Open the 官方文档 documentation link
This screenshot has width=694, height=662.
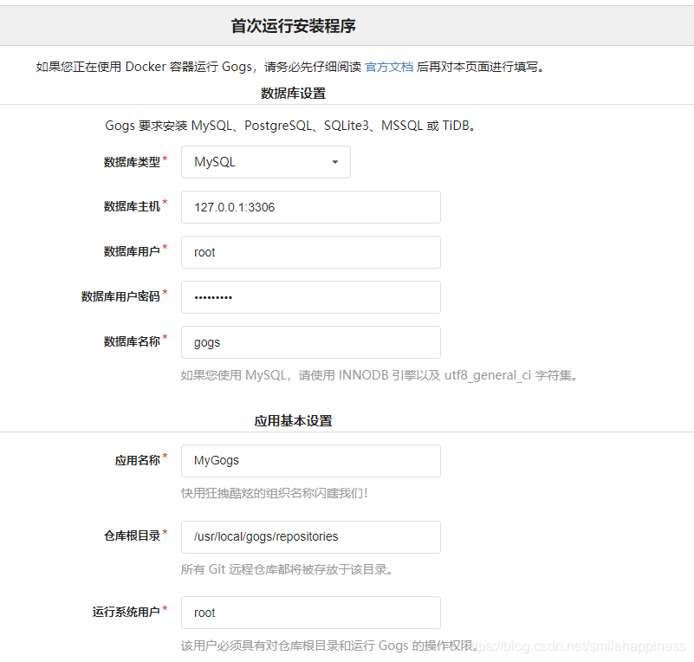(x=388, y=66)
